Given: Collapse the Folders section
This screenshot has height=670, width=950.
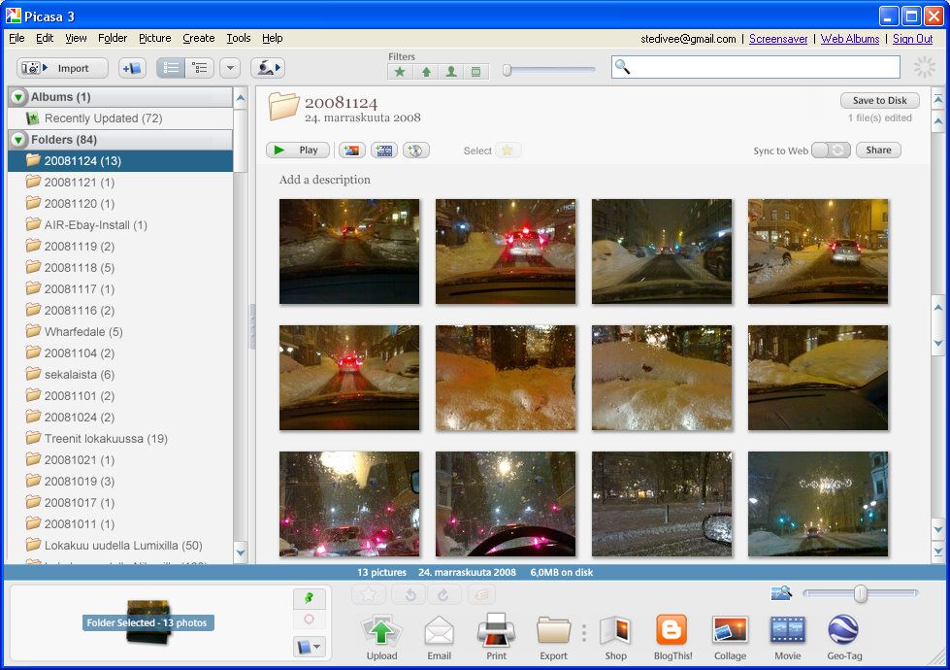Looking at the screenshot, I should pos(18,140).
